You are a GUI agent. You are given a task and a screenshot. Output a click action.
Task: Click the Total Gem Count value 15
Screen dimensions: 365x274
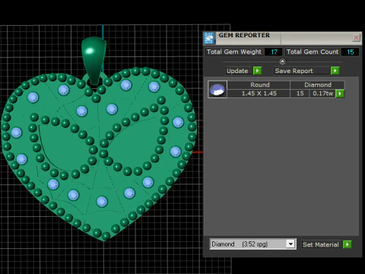point(350,52)
